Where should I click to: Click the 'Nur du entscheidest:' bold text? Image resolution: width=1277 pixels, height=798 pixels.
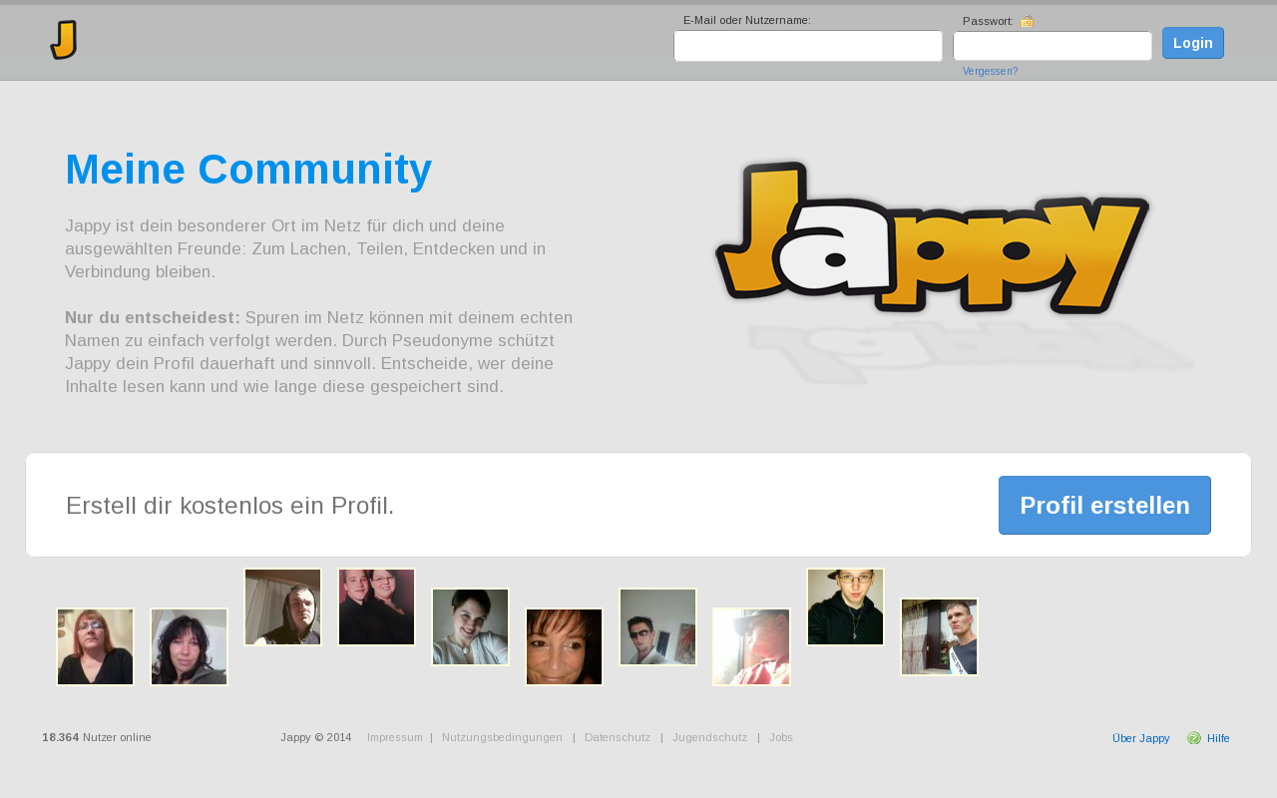click(x=153, y=318)
